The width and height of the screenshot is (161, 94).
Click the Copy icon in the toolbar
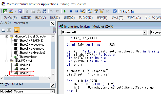(x=33, y=11)
